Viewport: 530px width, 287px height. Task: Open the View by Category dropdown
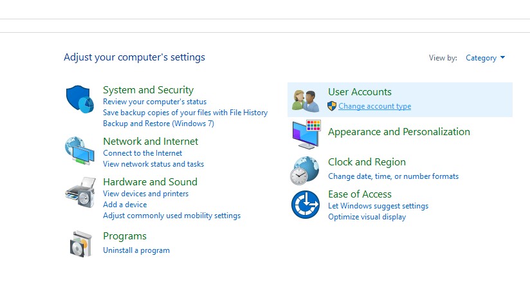click(x=485, y=58)
